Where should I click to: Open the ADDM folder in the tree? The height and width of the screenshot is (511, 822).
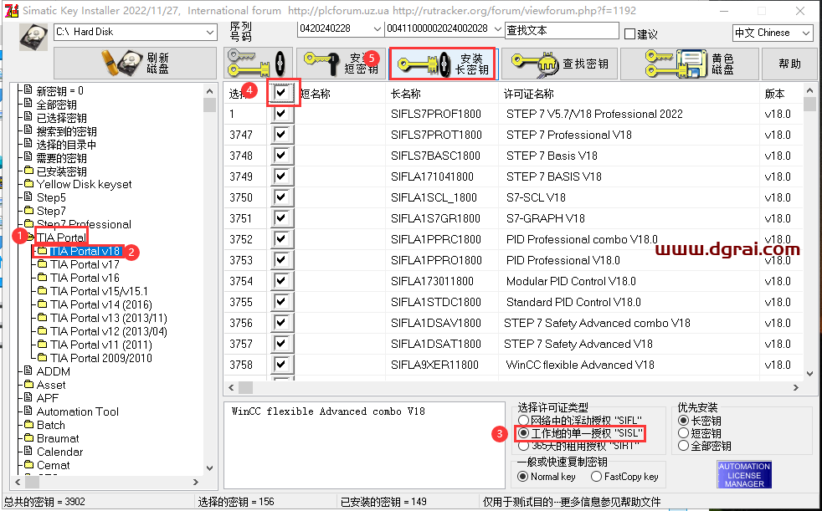click(53, 371)
